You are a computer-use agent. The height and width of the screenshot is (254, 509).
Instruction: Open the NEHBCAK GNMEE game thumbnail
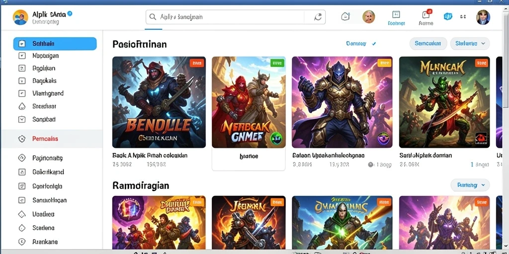coord(249,102)
